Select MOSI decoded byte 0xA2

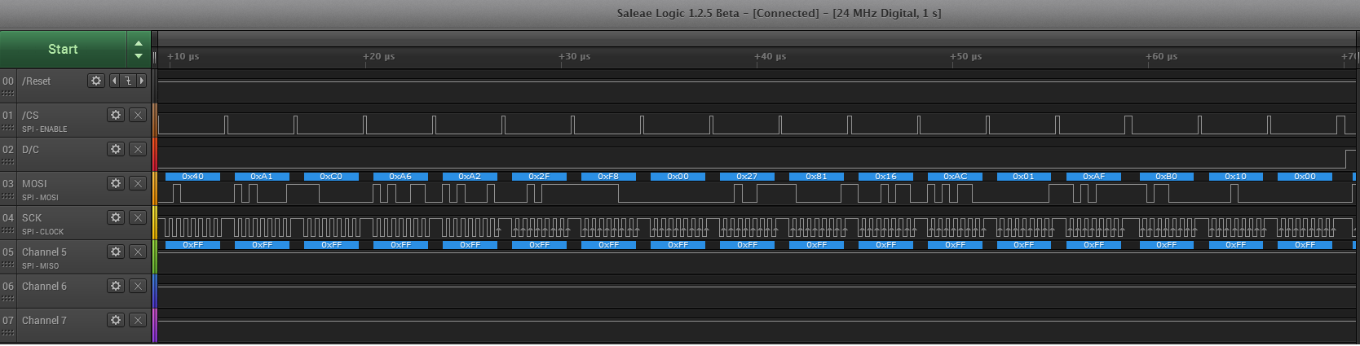tap(470, 177)
